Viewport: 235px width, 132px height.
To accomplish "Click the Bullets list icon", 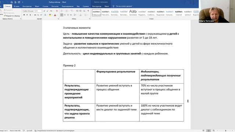I will tap(62, 11).
